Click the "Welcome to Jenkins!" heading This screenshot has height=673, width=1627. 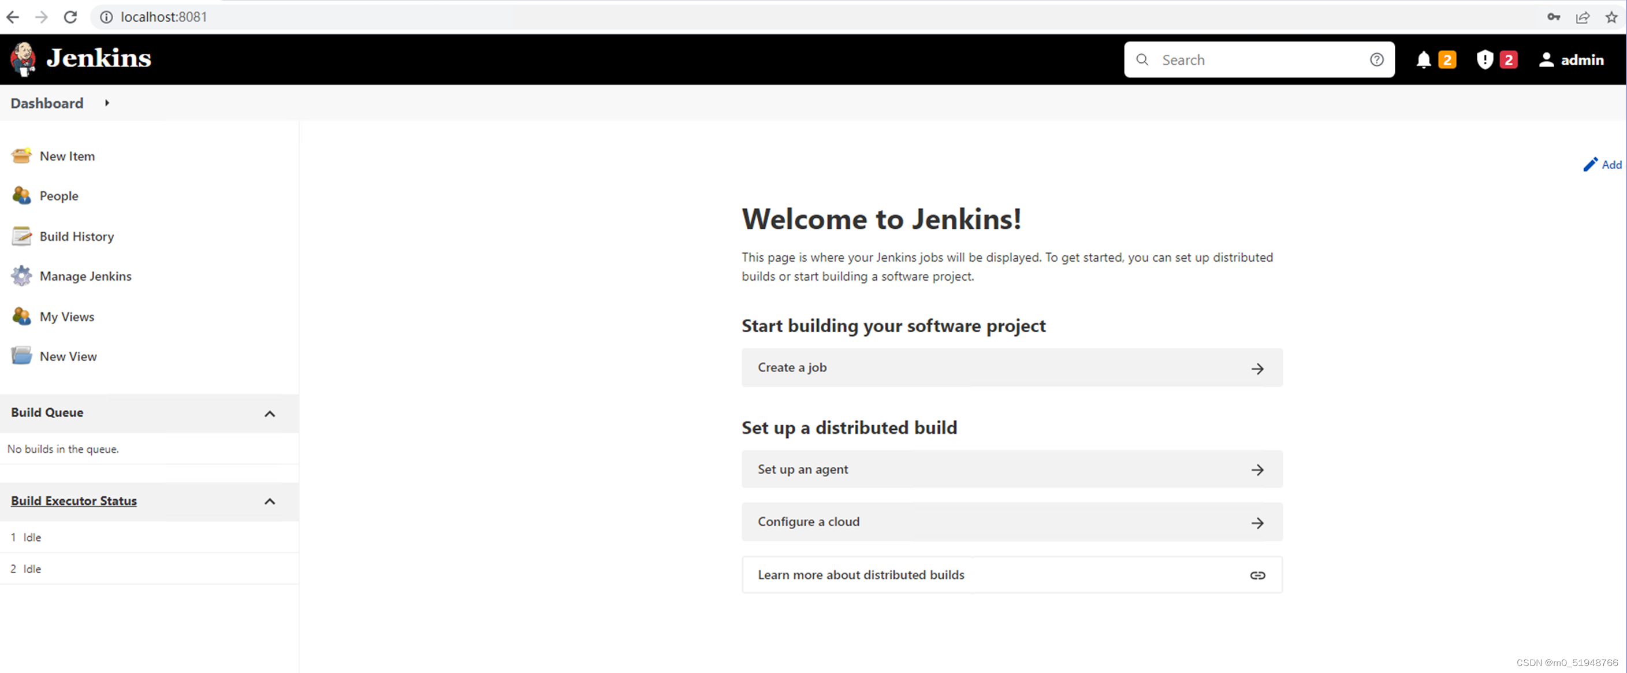click(881, 220)
